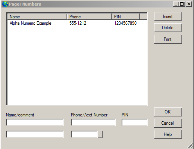The width and height of the screenshot is (194, 149).
Task: Focus the Name/comment input field
Action: coord(35,122)
